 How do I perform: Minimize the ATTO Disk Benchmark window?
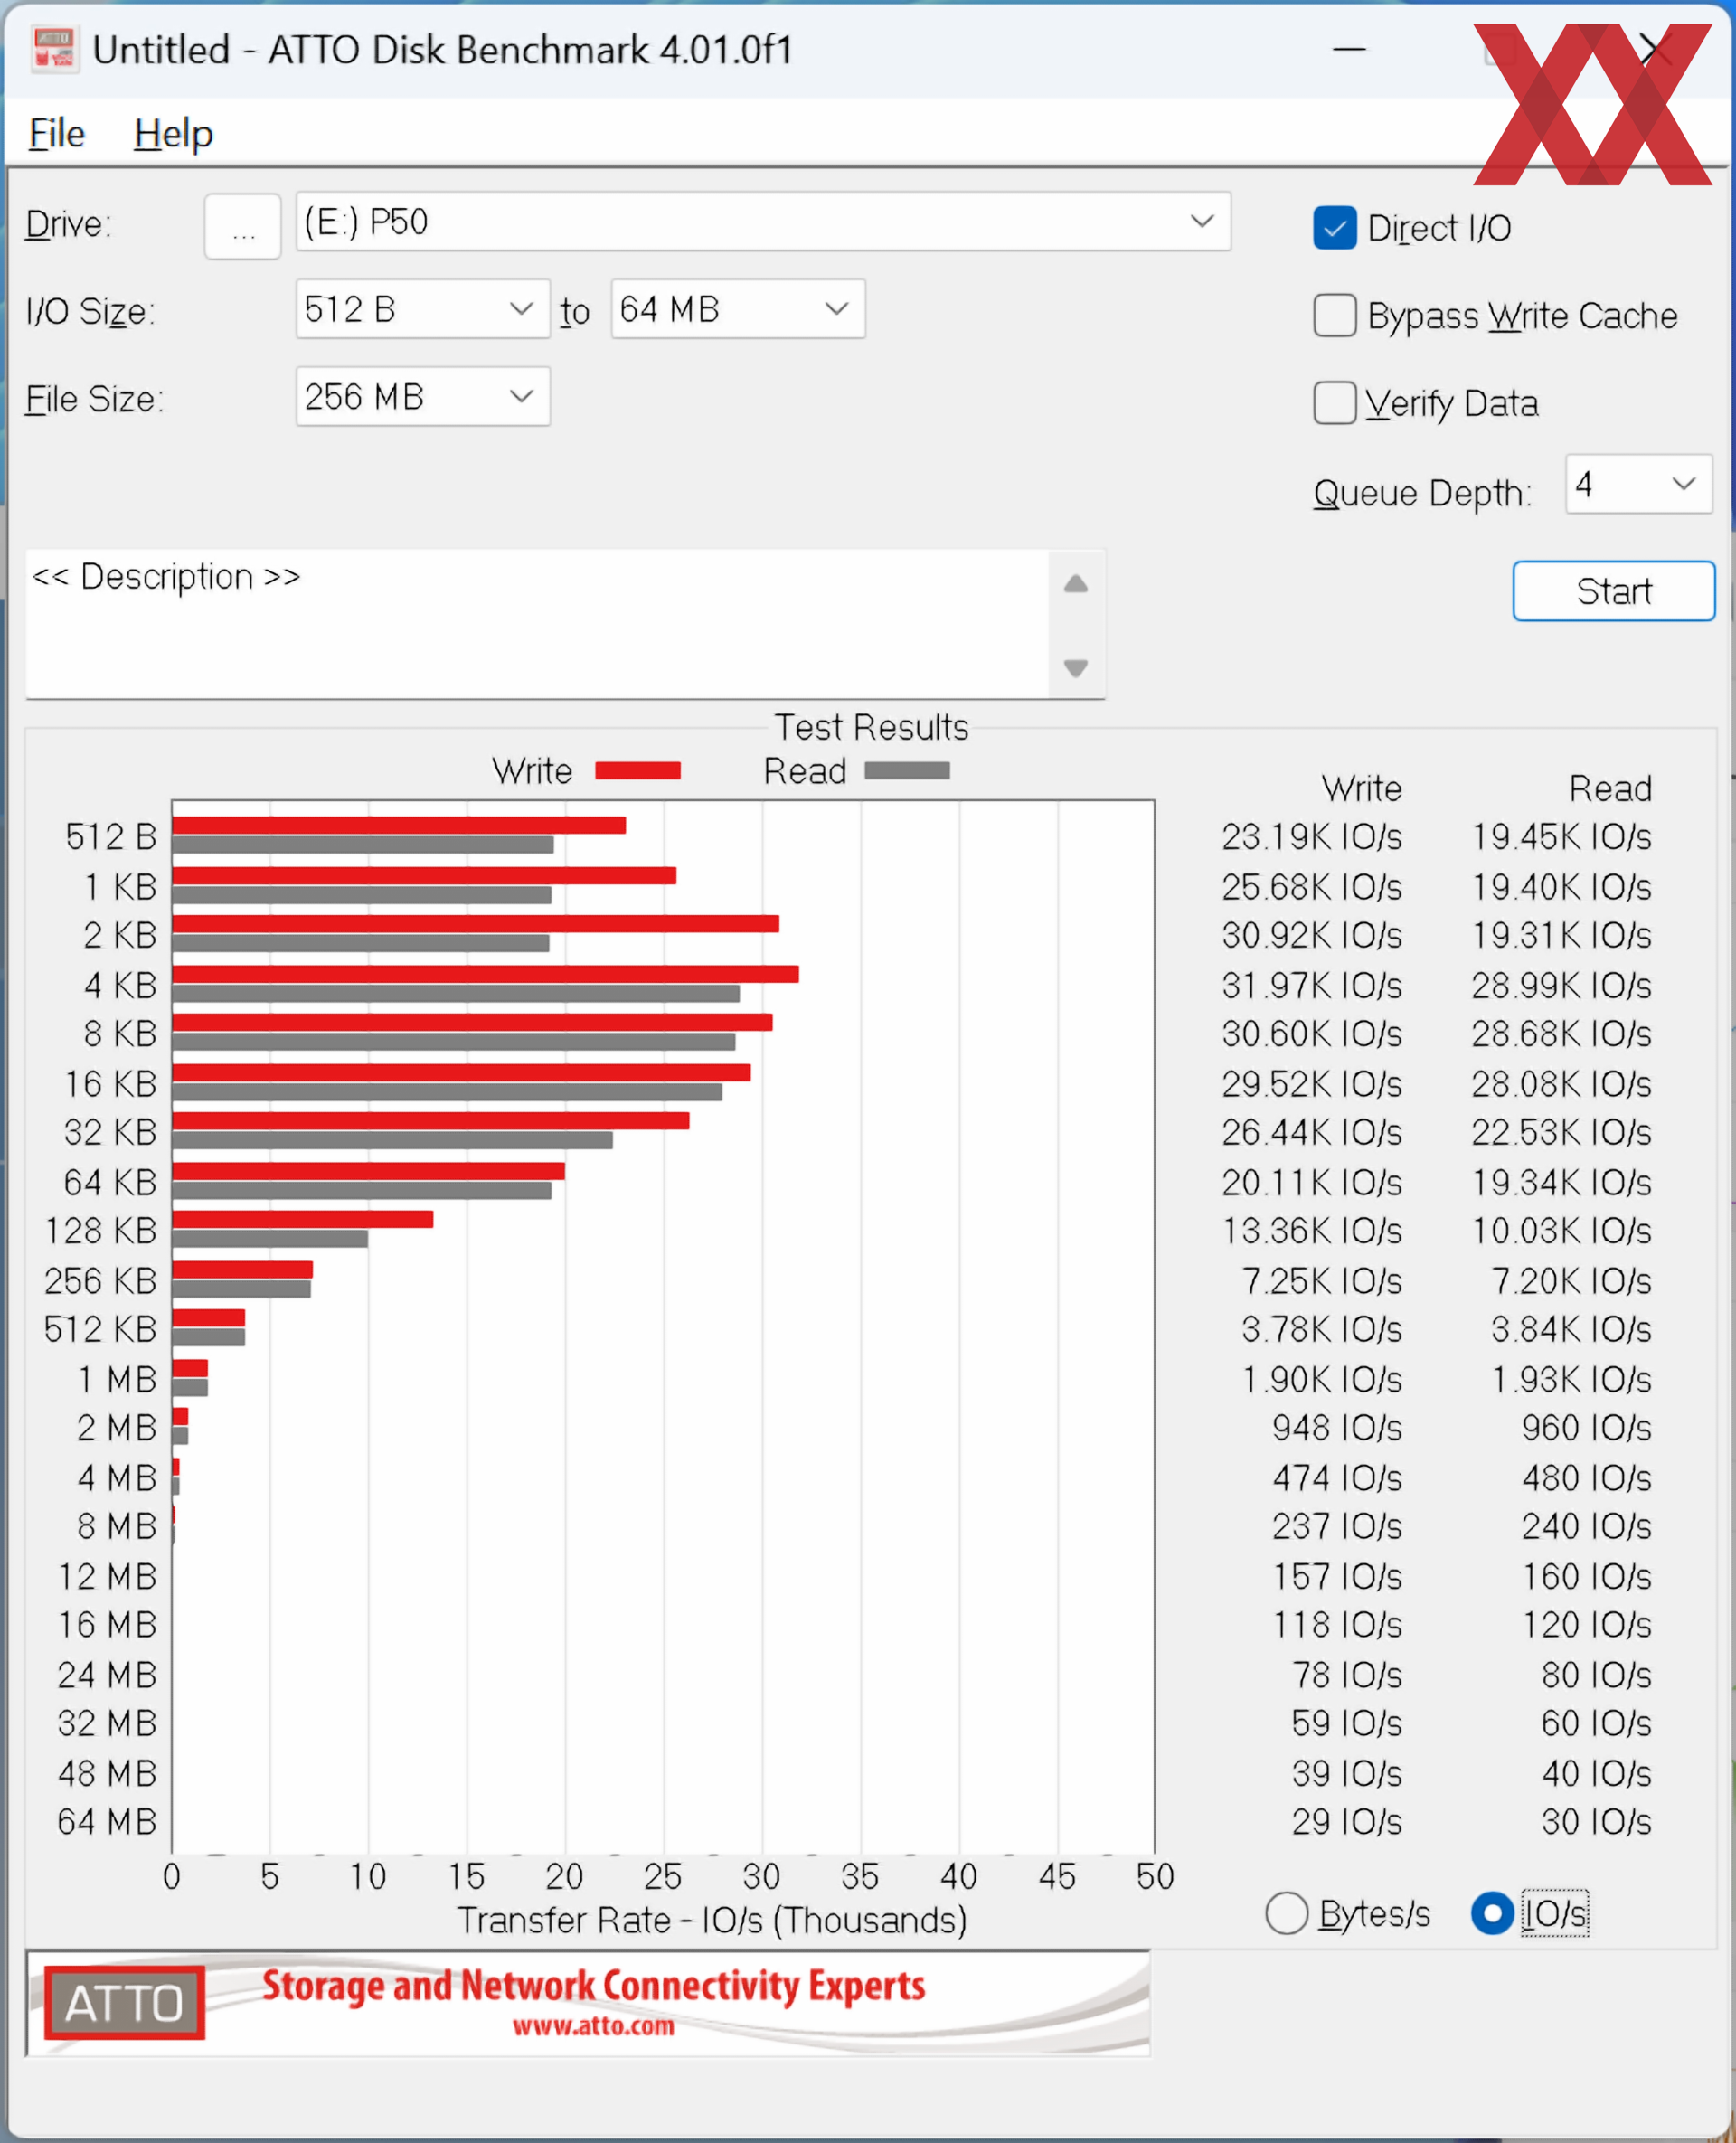pos(1349,49)
